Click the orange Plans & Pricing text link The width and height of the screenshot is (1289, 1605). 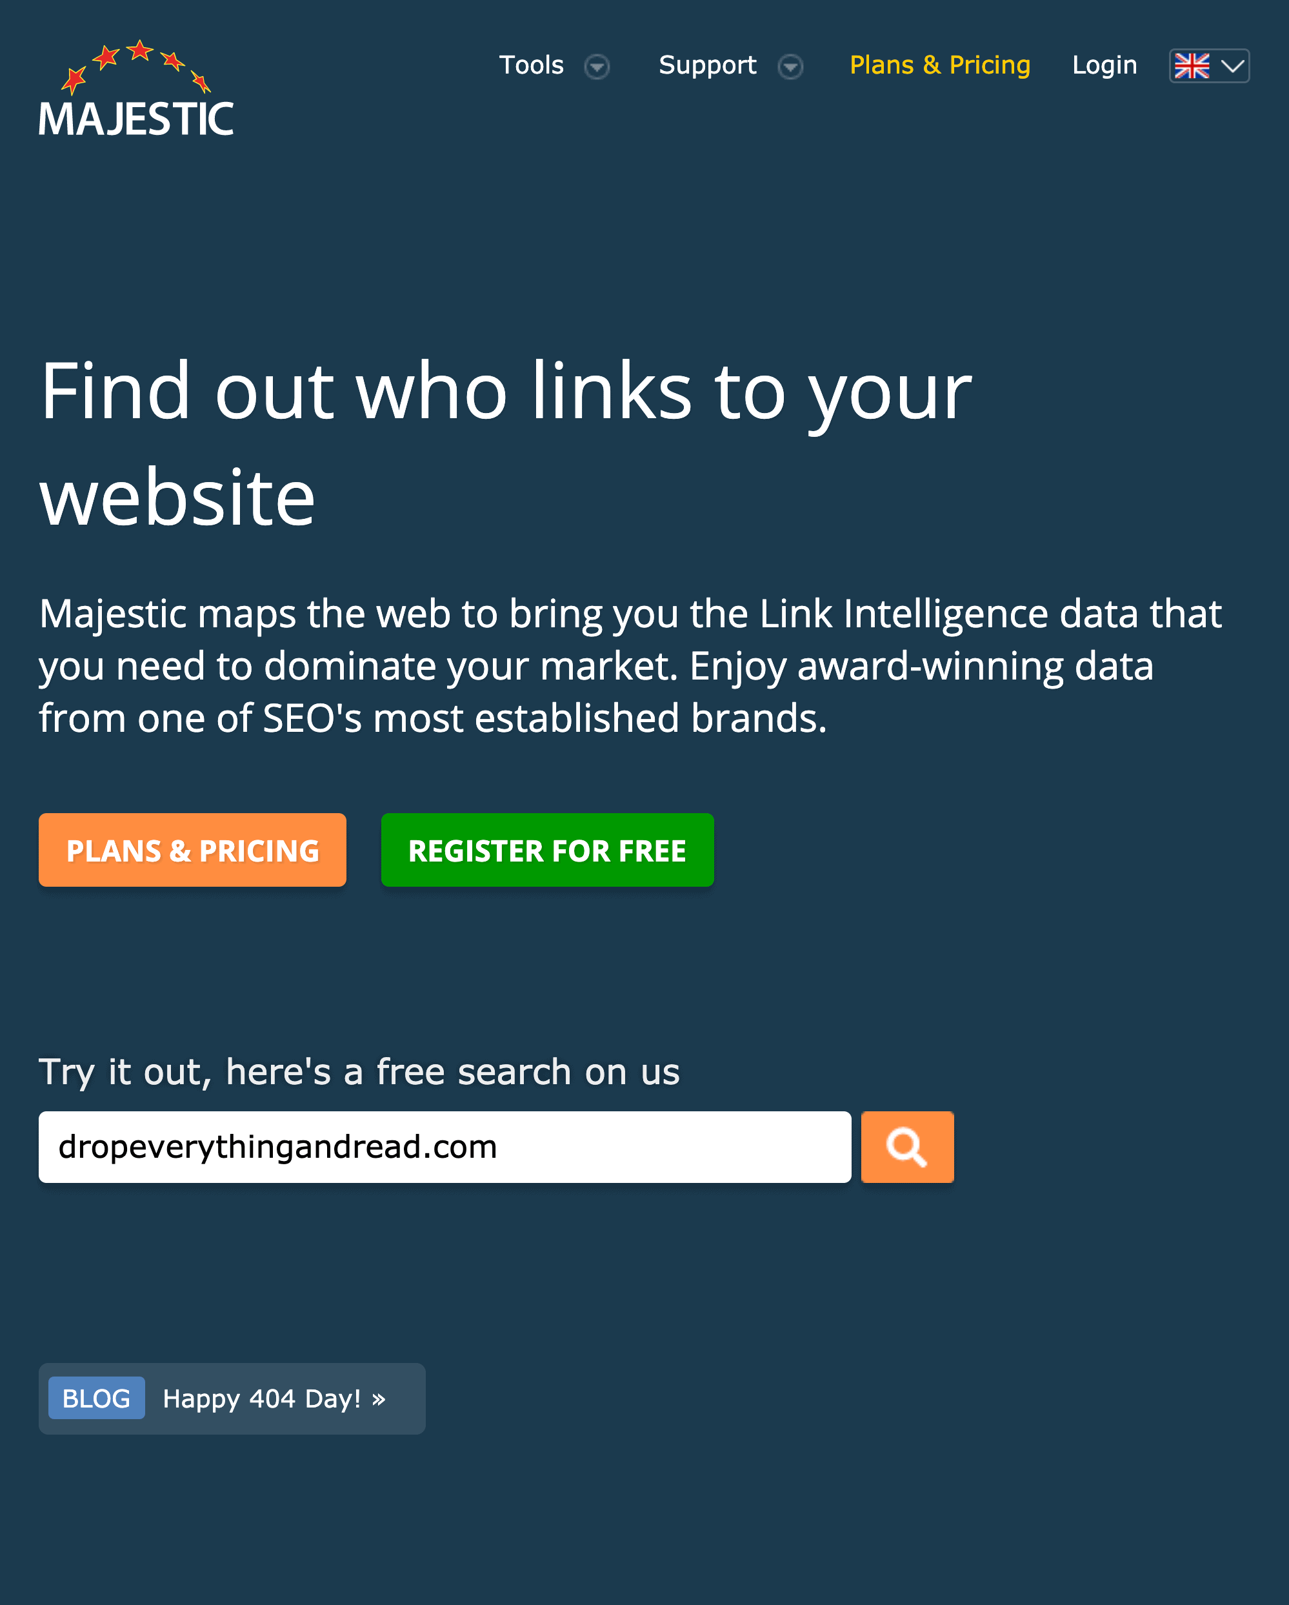point(939,65)
